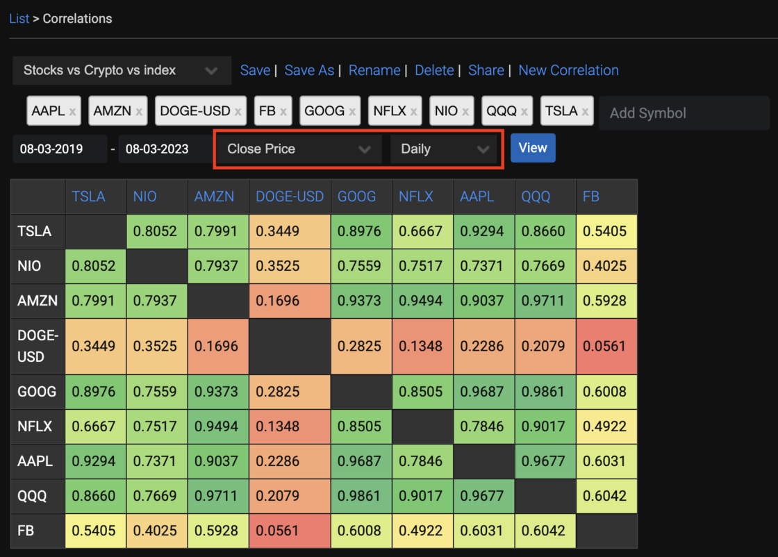This screenshot has width=778, height=557.
Task: Click the Delete link
Action: 434,70
